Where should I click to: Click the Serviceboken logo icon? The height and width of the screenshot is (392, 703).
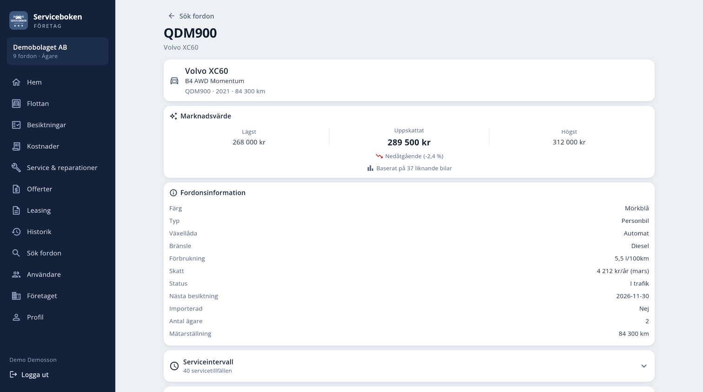19,20
